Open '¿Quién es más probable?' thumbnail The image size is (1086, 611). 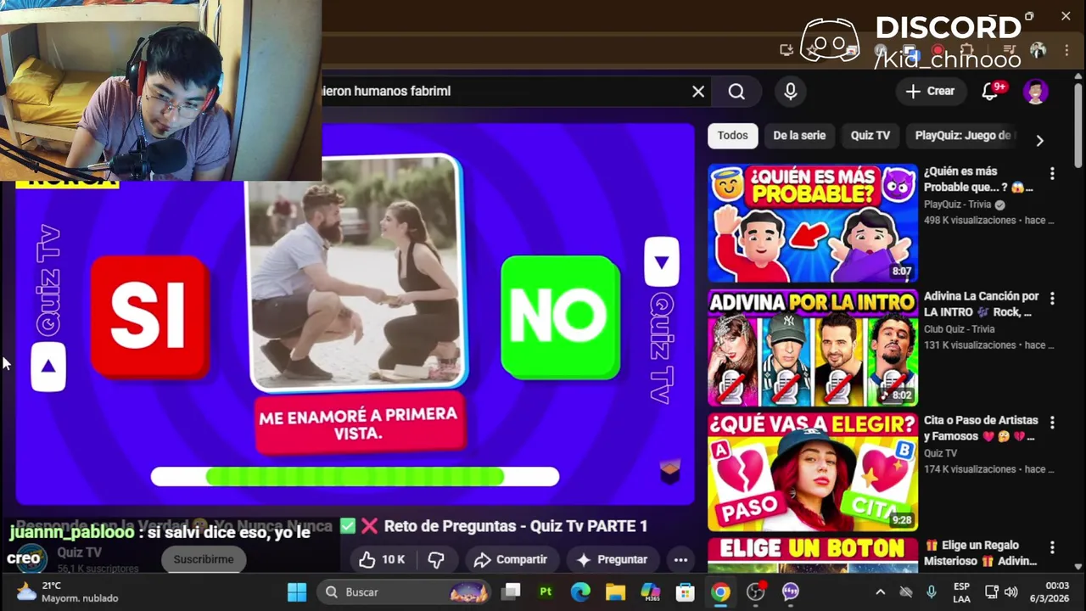(813, 223)
